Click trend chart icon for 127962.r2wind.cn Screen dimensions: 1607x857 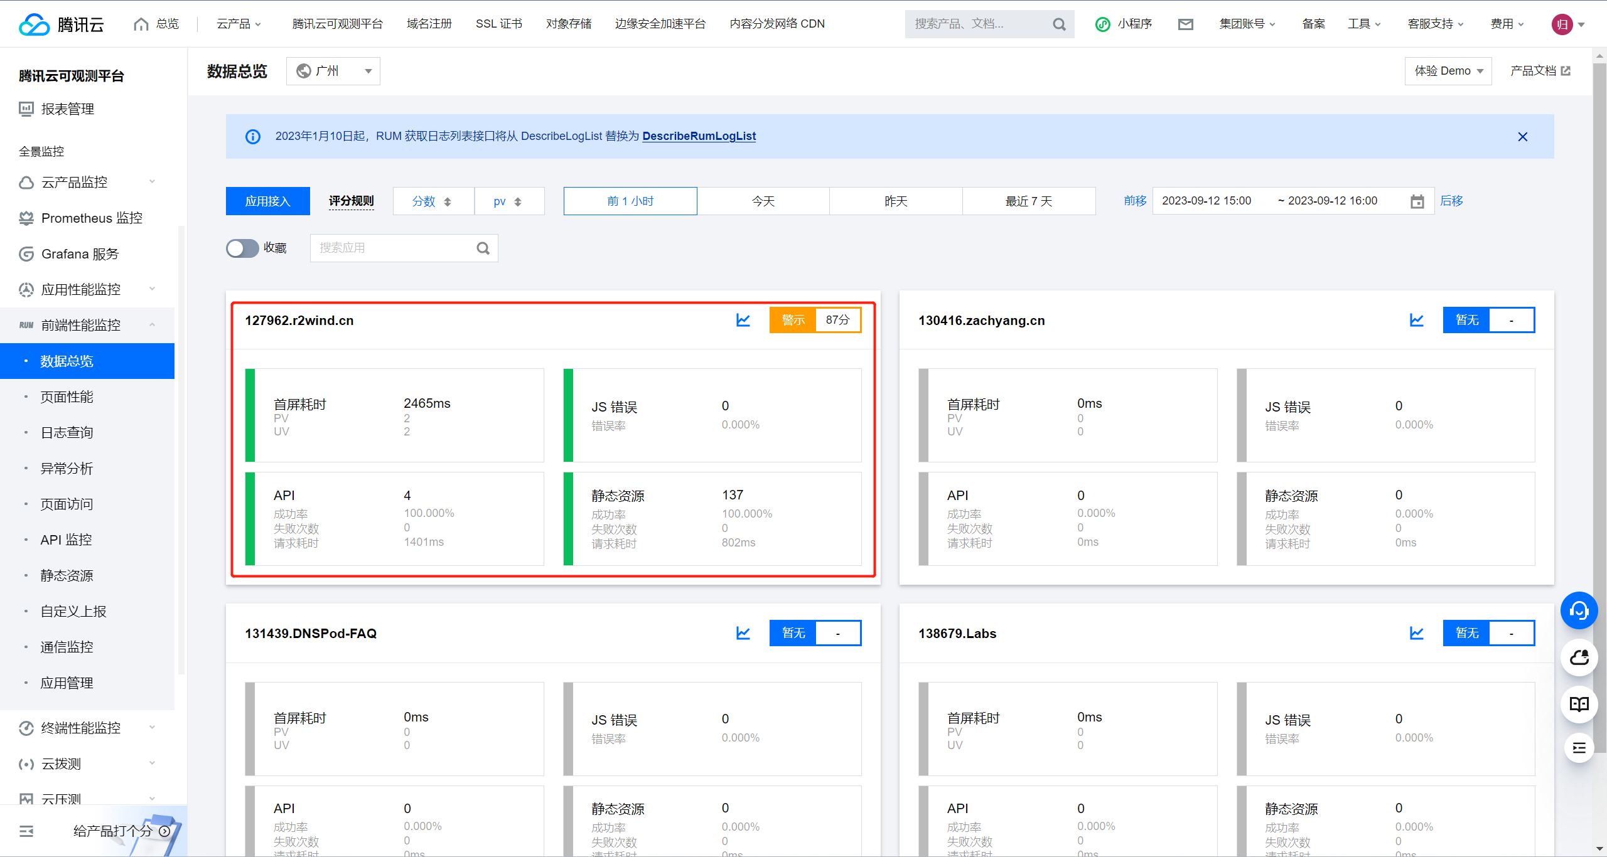point(743,320)
